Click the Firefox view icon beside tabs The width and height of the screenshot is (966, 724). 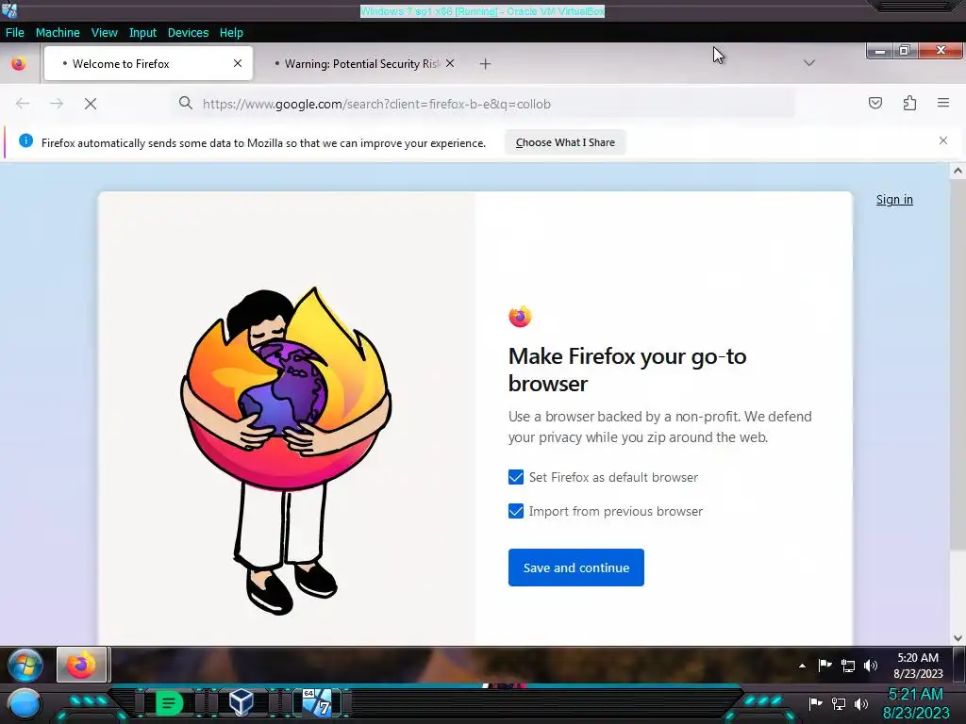[x=19, y=63]
